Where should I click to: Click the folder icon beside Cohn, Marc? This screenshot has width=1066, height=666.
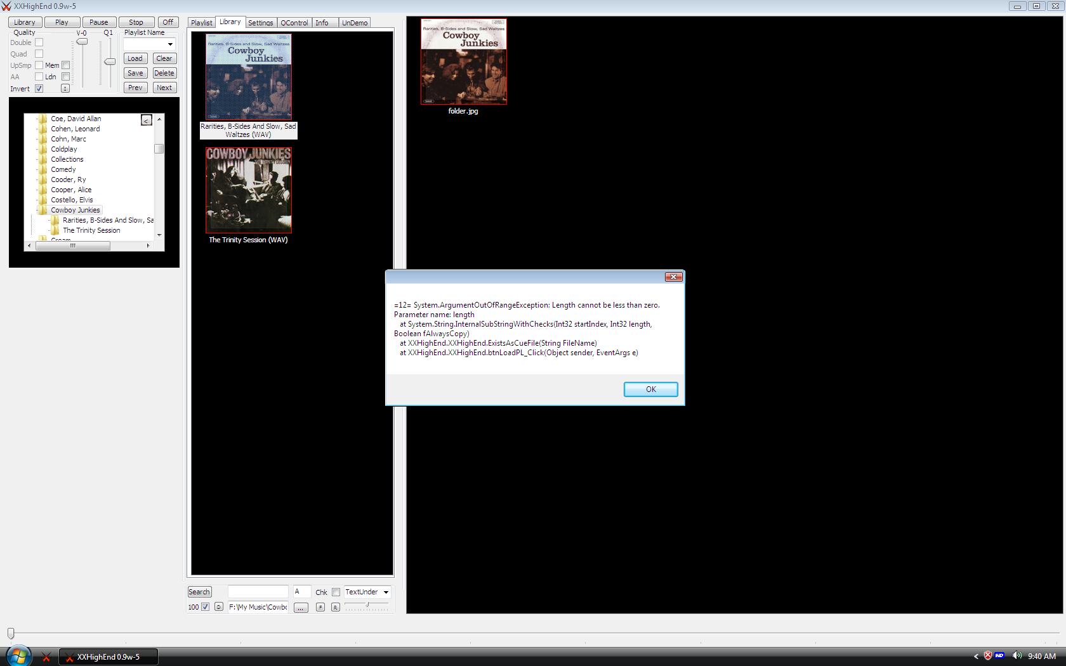43,139
